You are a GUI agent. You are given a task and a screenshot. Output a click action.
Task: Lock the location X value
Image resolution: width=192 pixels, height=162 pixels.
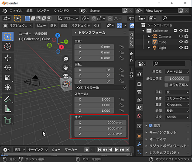(x=121, y=47)
